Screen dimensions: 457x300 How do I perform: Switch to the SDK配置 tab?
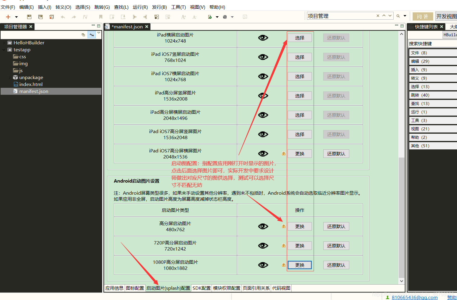tap(201, 288)
